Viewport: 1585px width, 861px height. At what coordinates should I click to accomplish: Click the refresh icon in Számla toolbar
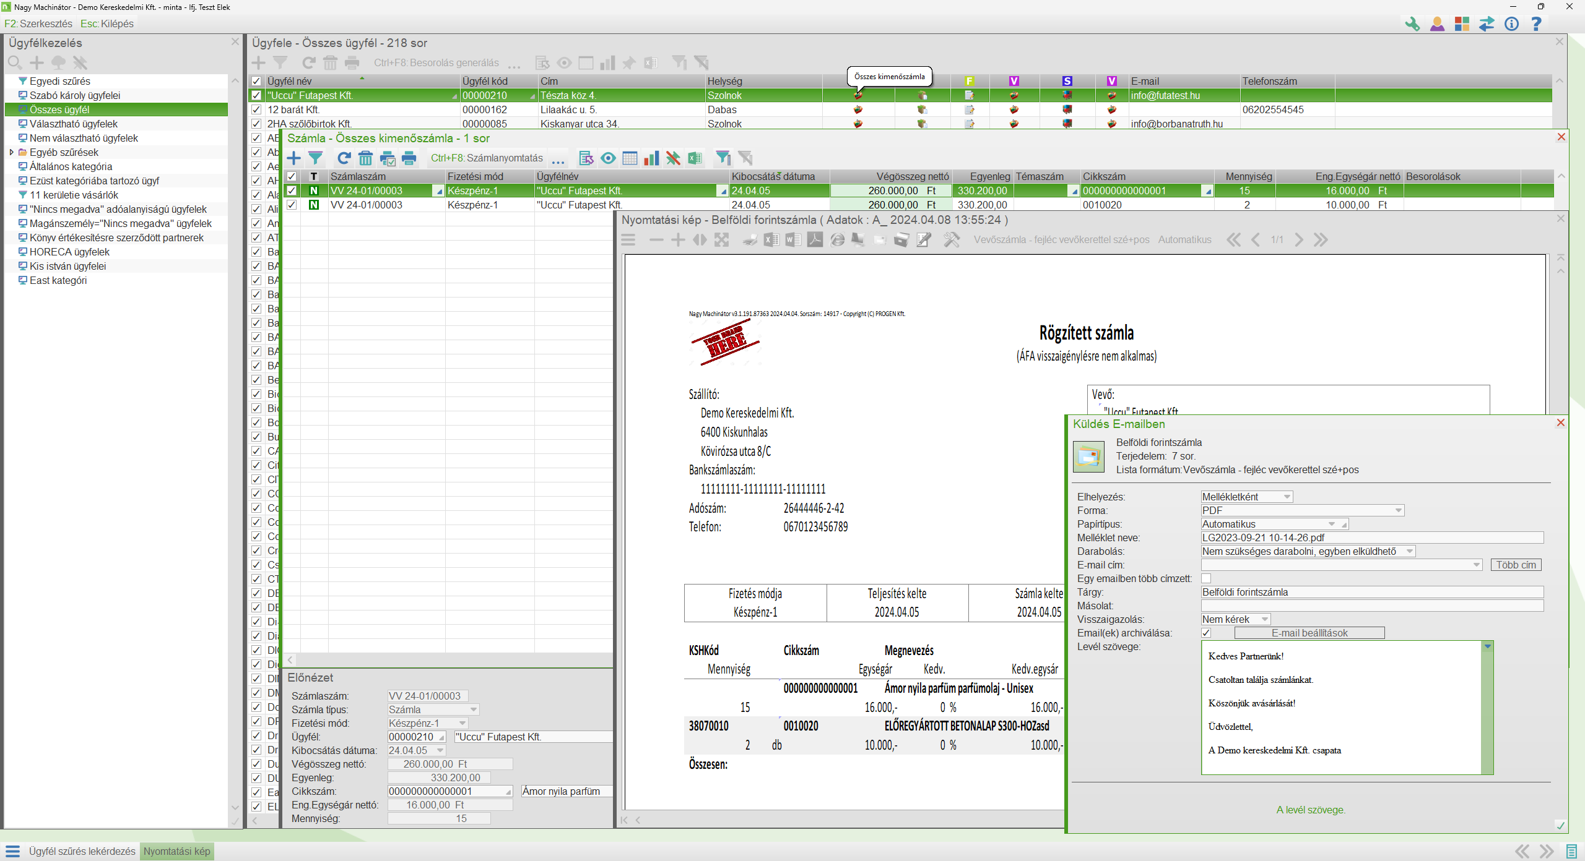(x=344, y=158)
